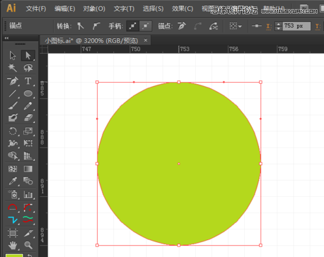Image resolution: width=324 pixels, height=257 pixels.
Task: Select the Shape Builder tool
Action: [x=13, y=155]
